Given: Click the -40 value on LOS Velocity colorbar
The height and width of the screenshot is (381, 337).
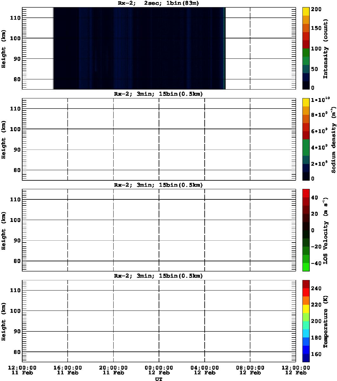Looking at the screenshot, I should click(x=316, y=263).
